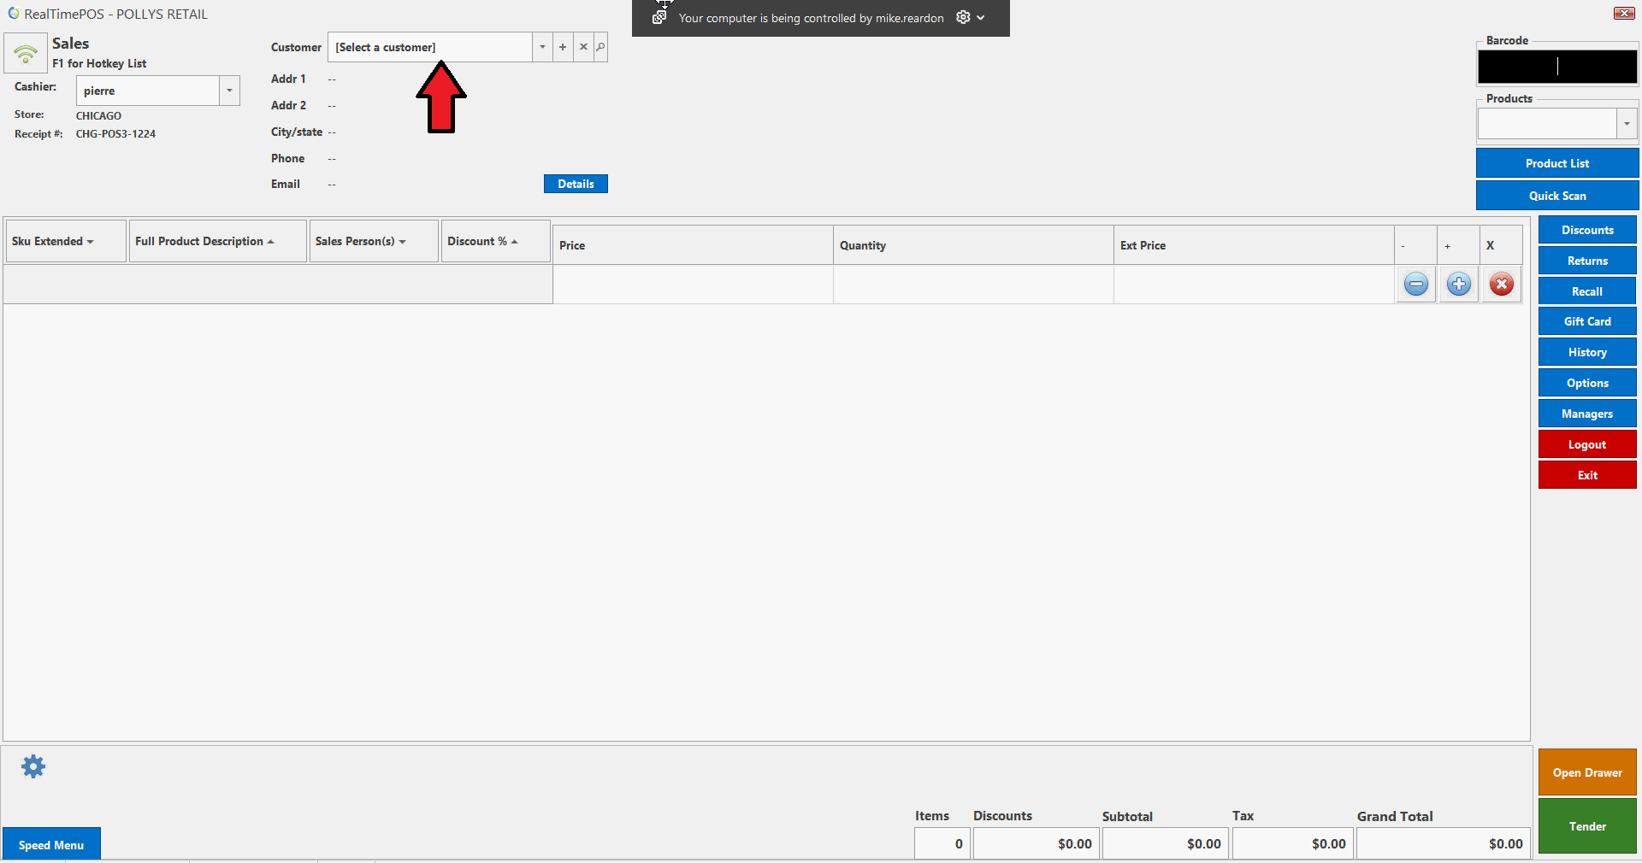This screenshot has width=1642, height=863.
Task: Open the Speed Menu
Action: pos(51,844)
